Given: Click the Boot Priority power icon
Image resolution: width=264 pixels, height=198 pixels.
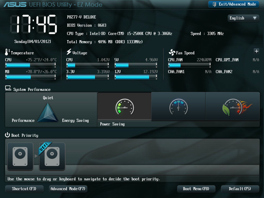Looking at the screenshot, I should click(7, 135).
